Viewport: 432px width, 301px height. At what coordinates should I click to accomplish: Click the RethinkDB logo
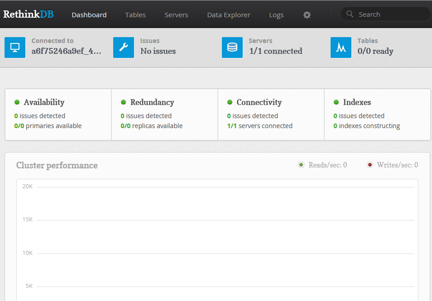click(29, 14)
